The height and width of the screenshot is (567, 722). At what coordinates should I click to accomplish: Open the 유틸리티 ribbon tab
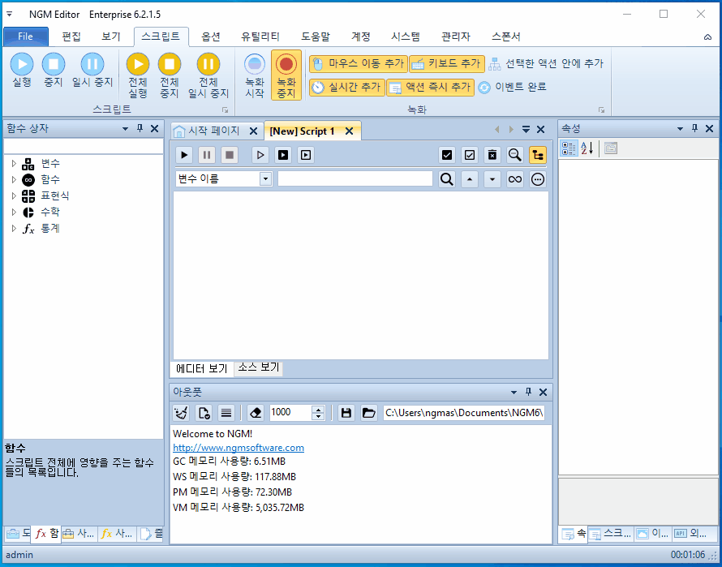260,37
